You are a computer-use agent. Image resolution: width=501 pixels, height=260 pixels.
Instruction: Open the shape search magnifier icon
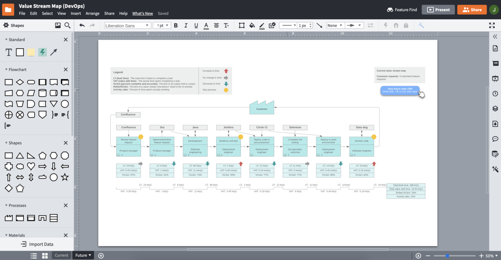pyautogui.click(x=67, y=25)
